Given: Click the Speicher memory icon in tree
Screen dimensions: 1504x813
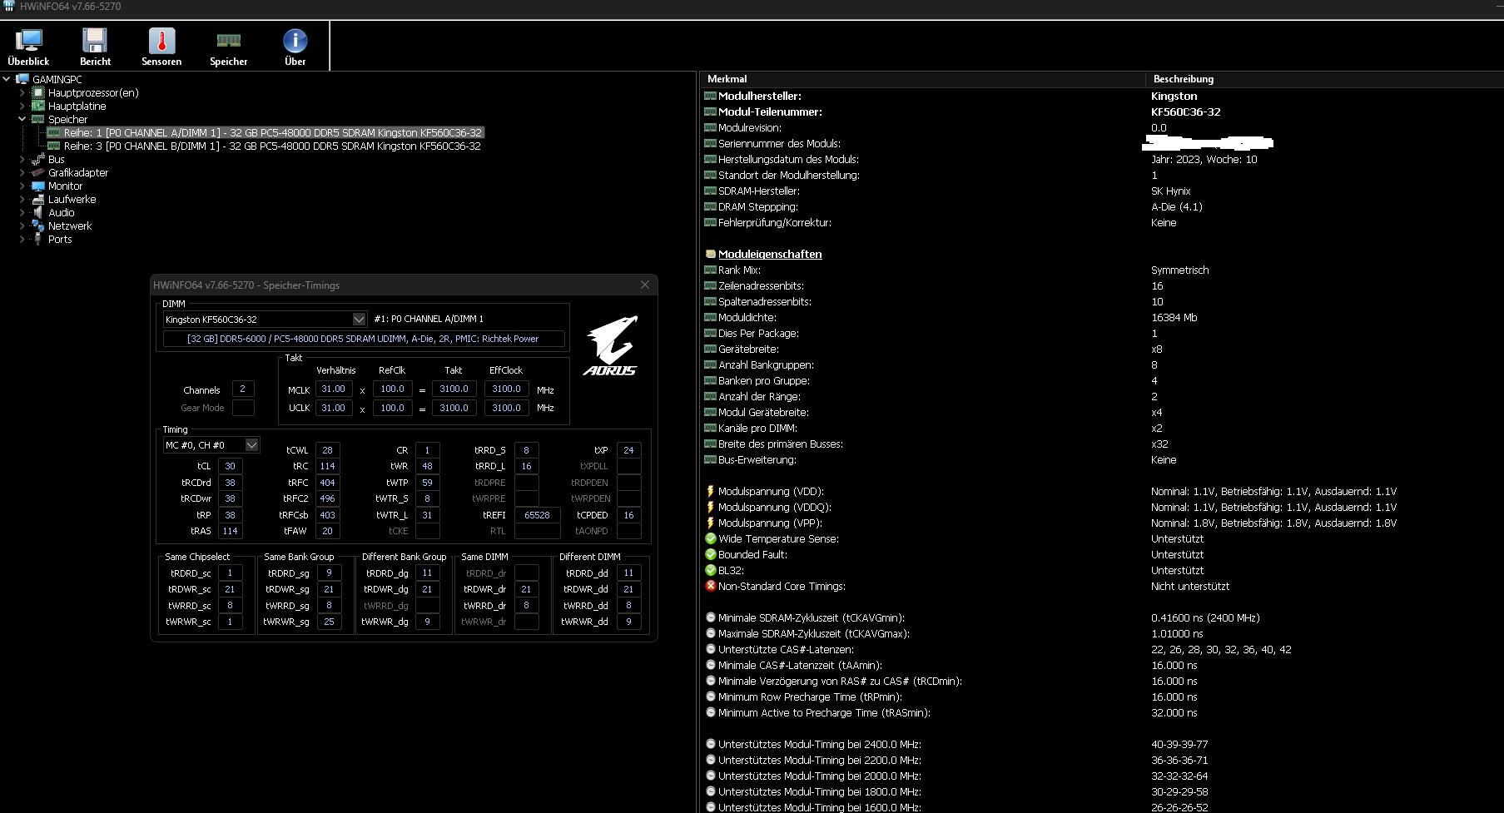Looking at the screenshot, I should tap(37, 119).
